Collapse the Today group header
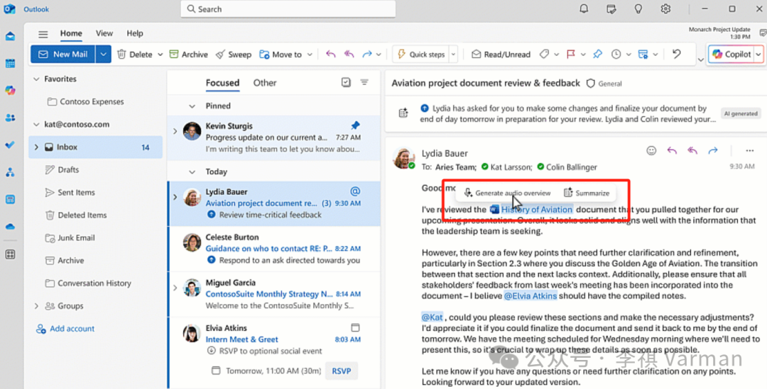Screen dimensions: 767x389 (192, 171)
